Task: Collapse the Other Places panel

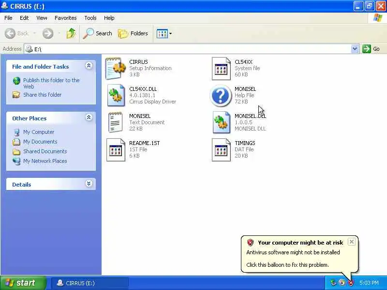Action: [x=89, y=117]
